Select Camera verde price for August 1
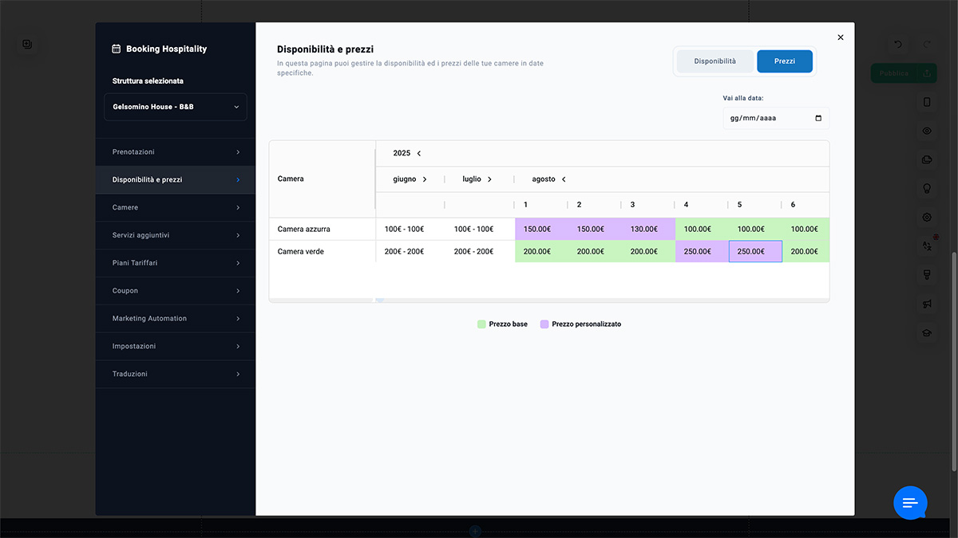958x538 pixels. (x=542, y=251)
